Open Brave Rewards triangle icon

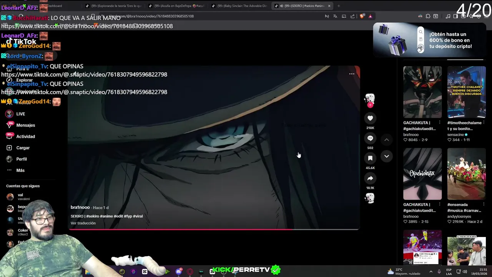(370, 16)
